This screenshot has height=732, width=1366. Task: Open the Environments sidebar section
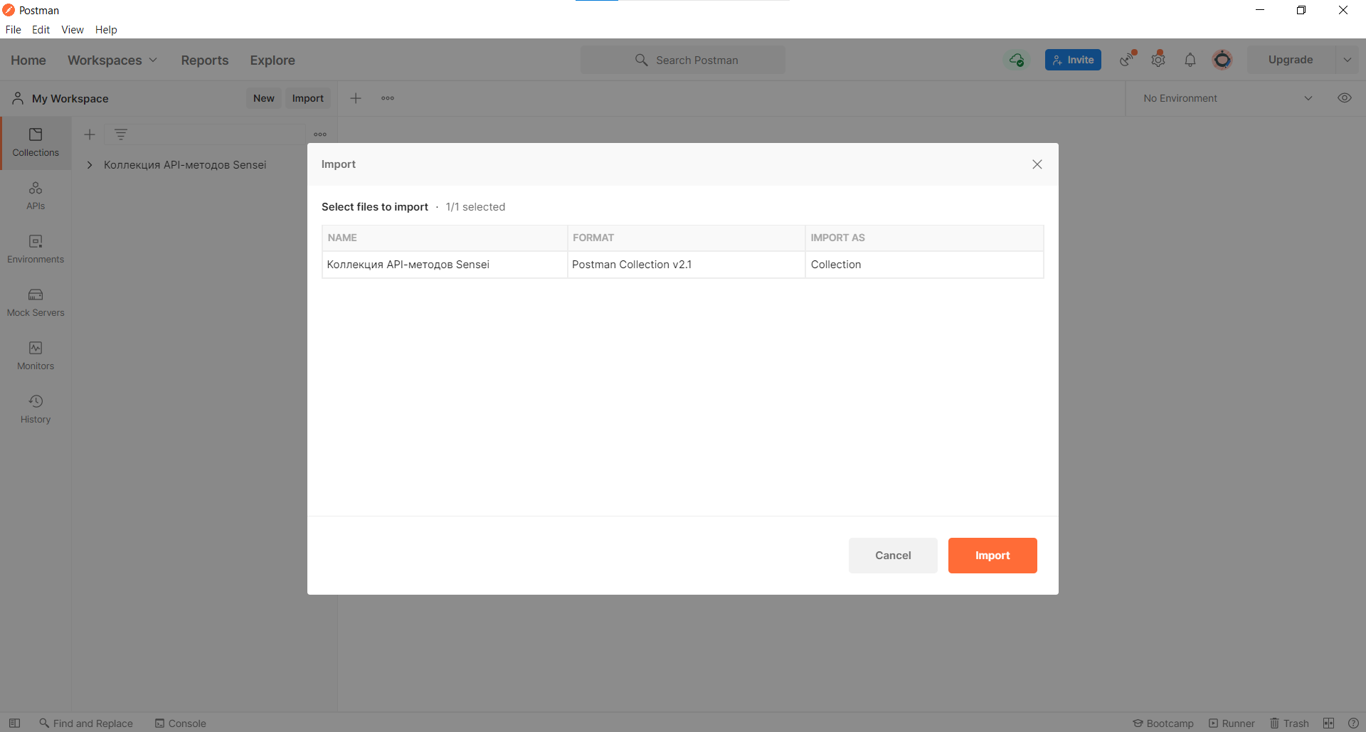36,250
